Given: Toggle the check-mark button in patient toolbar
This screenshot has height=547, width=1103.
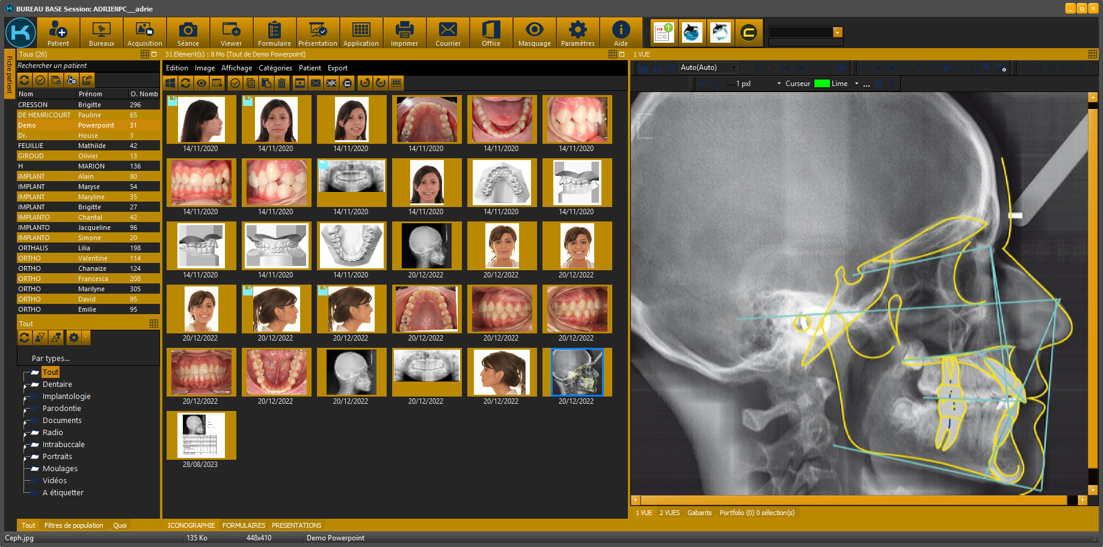Looking at the screenshot, I should click(40, 80).
